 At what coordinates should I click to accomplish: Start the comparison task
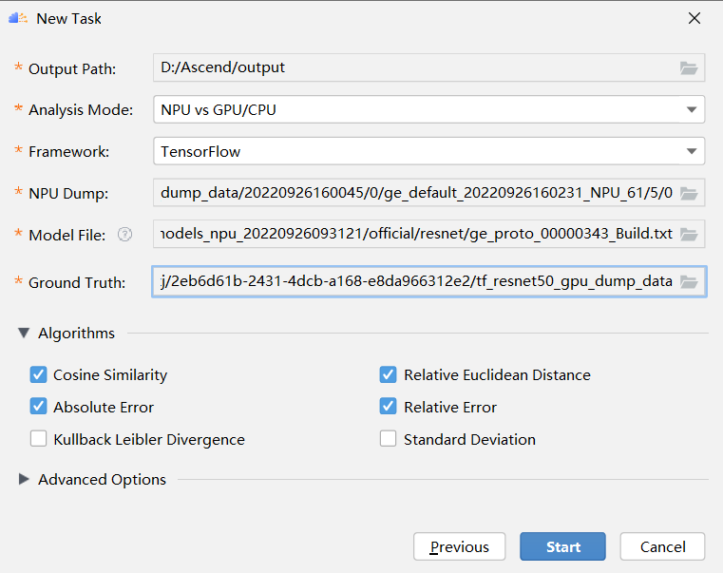pyautogui.click(x=562, y=546)
